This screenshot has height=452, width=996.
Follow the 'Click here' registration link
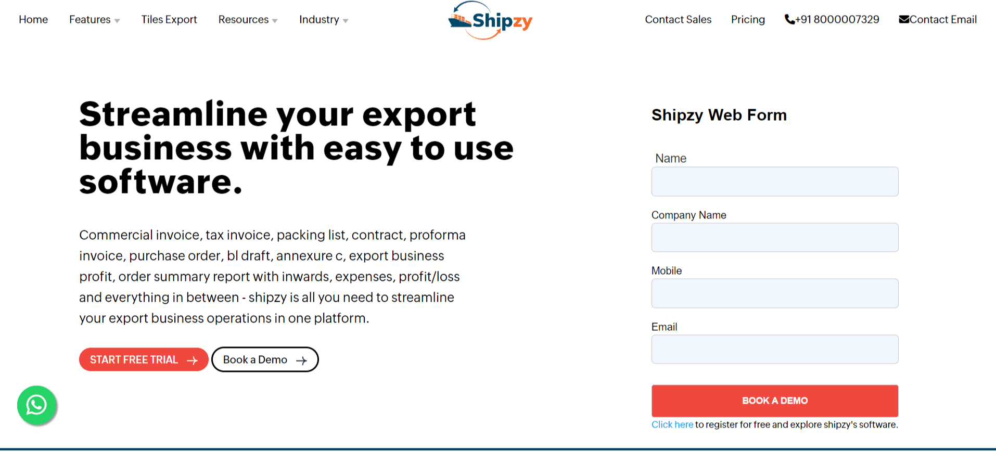pos(672,424)
